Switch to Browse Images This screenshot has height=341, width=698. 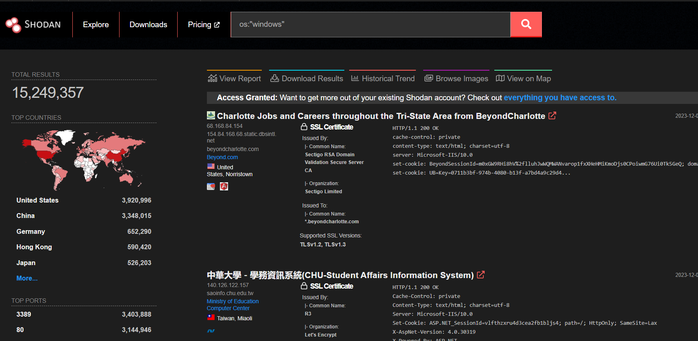[456, 78]
